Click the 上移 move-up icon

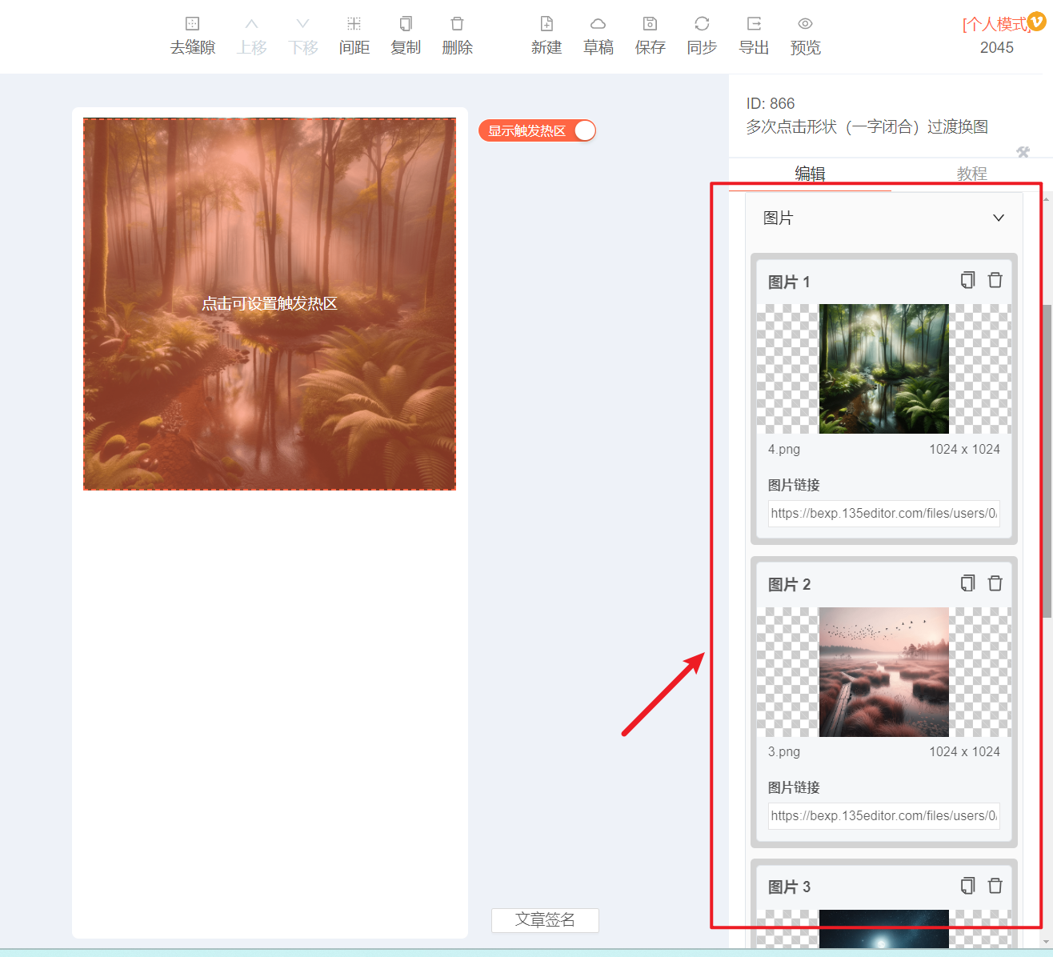coord(251,24)
